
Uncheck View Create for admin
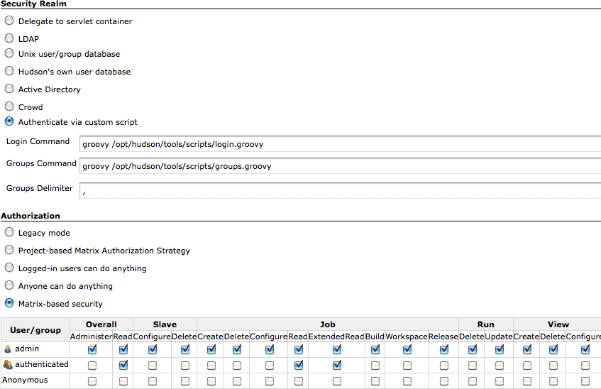(x=527, y=349)
